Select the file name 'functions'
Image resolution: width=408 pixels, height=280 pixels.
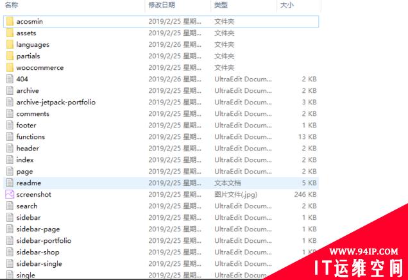click(31, 136)
